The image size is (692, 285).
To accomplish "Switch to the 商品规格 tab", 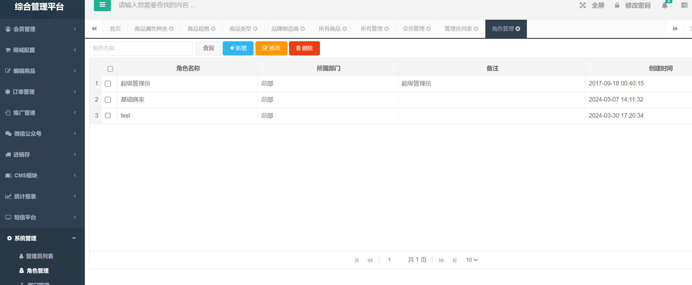I will [x=198, y=29].
